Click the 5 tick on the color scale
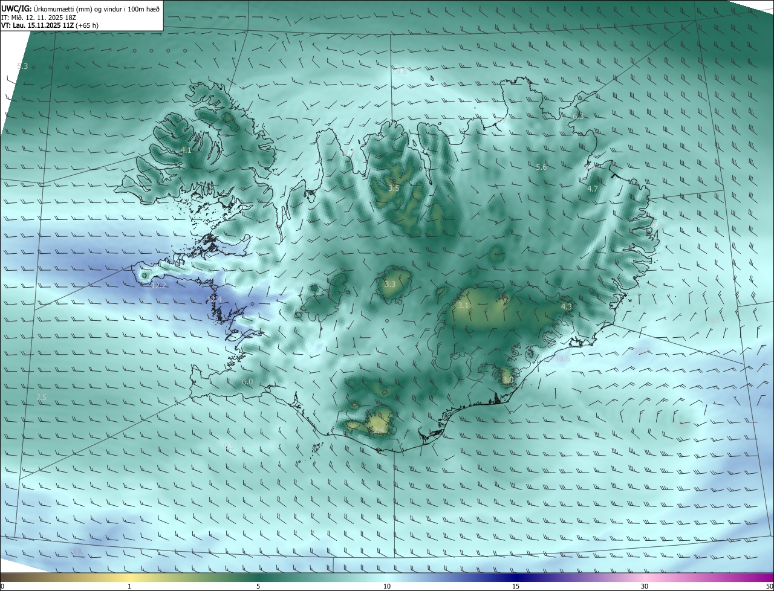 [x=258, y=587]
